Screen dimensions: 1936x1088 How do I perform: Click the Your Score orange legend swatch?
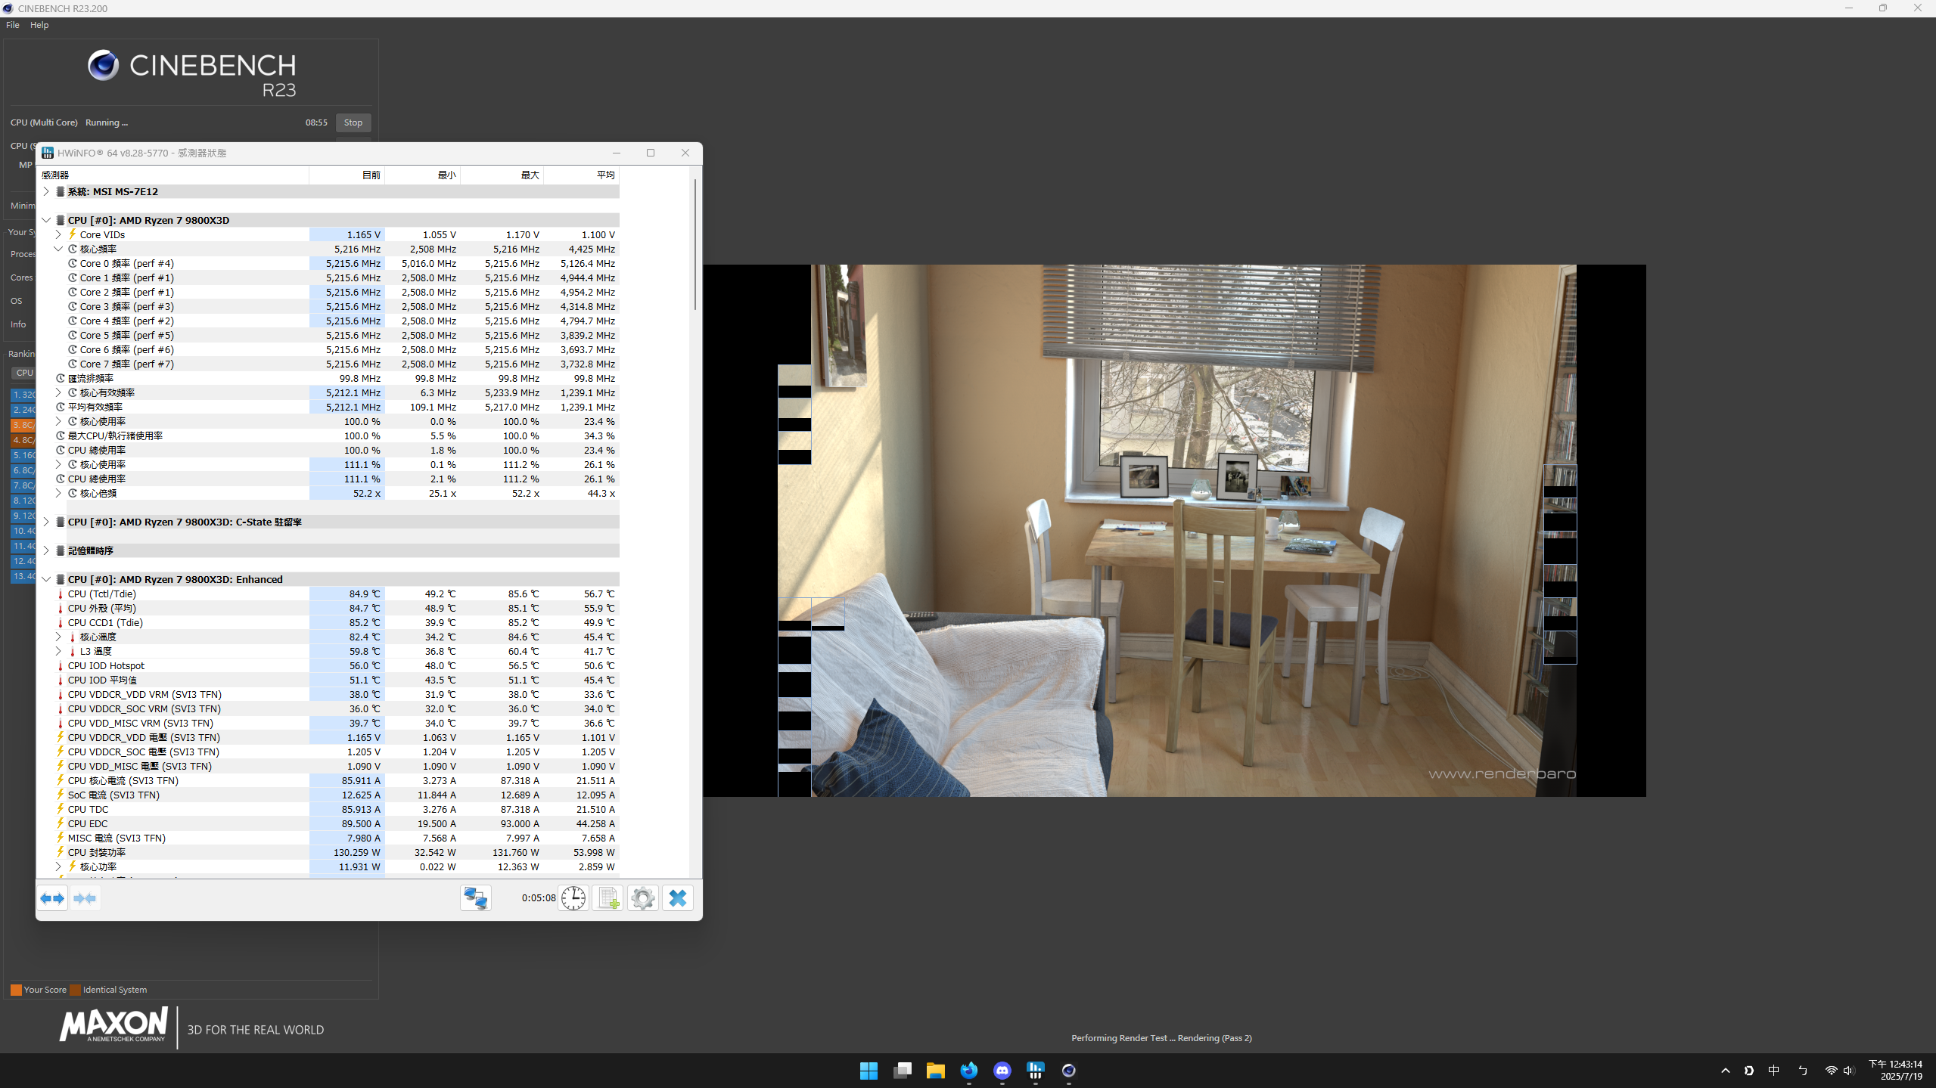(x=16, y=990)
